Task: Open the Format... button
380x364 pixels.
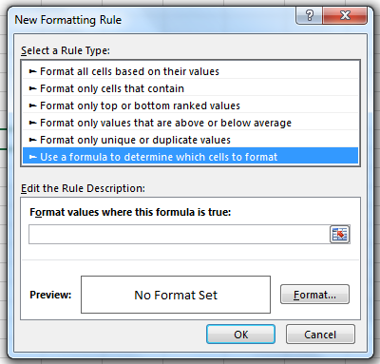Action: click(314, 295)
